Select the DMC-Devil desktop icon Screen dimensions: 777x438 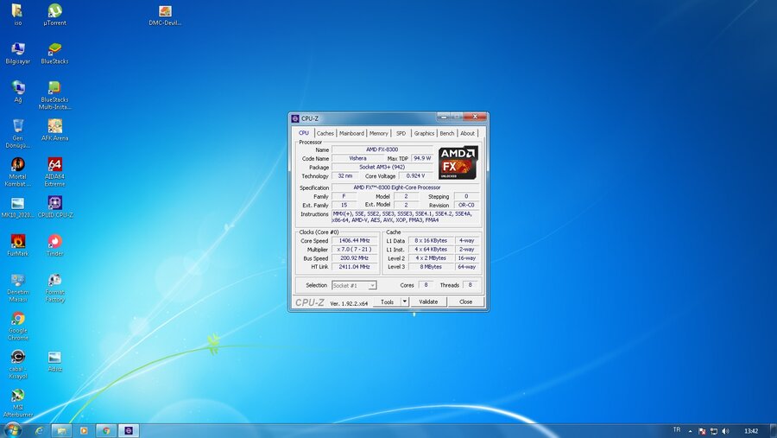click(x=165, y=15)
